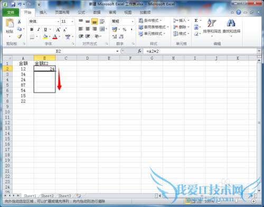Select the Format Painter brush
264x207 pixels.
click(x=20, y=36)
